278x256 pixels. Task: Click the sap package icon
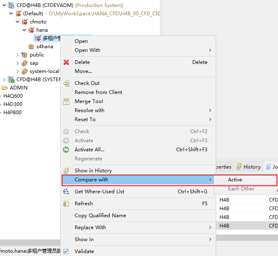(x=24, y=63)
